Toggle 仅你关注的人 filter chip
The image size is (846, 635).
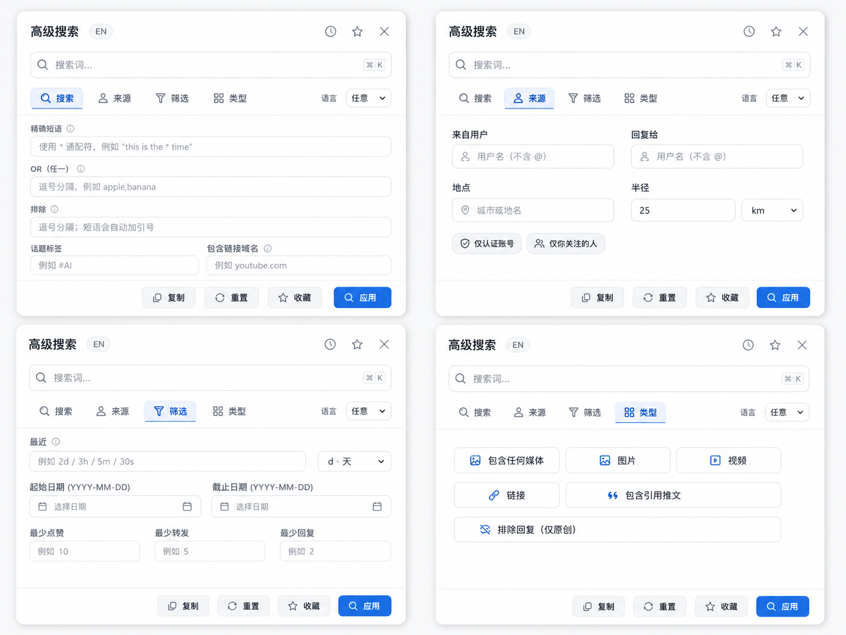pos(566,244)
